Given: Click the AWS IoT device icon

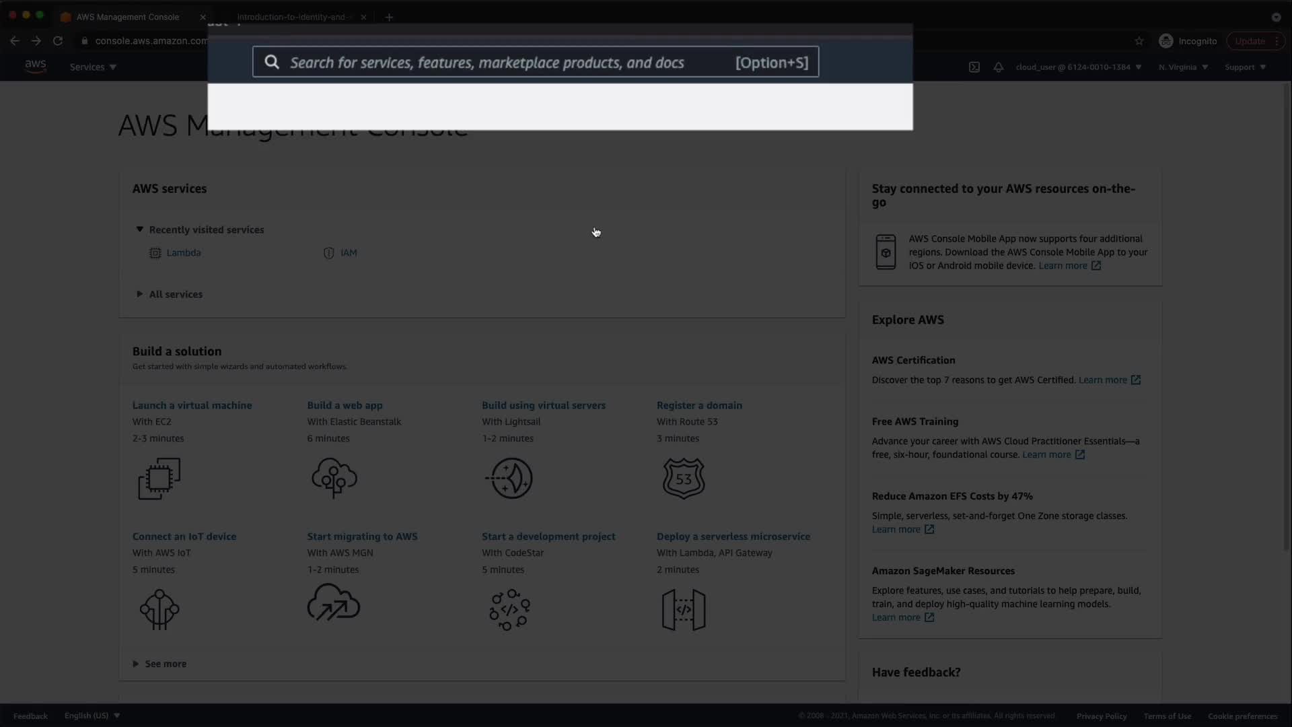Looking at the screenshot, I should tap(159, 609).
